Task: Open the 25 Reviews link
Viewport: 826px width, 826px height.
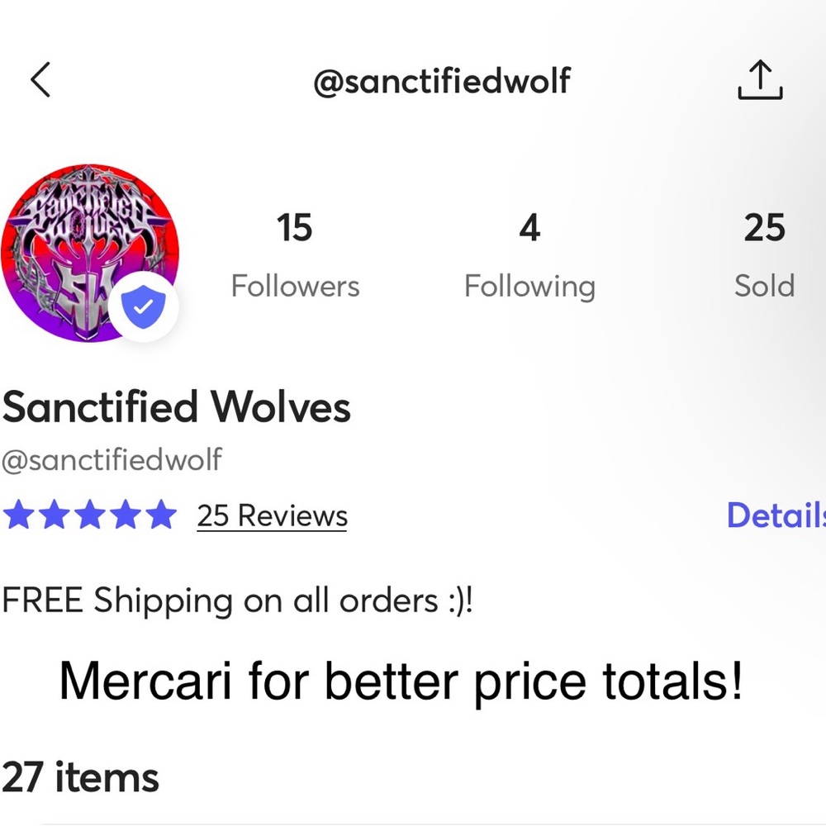Action: coord(273,515)
